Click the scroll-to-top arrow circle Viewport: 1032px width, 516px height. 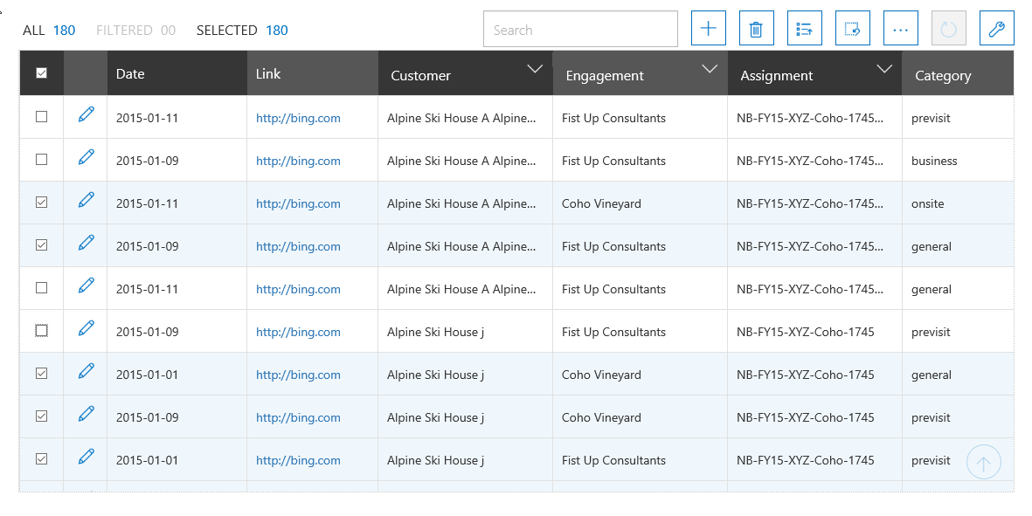click(x=983, y=462)
